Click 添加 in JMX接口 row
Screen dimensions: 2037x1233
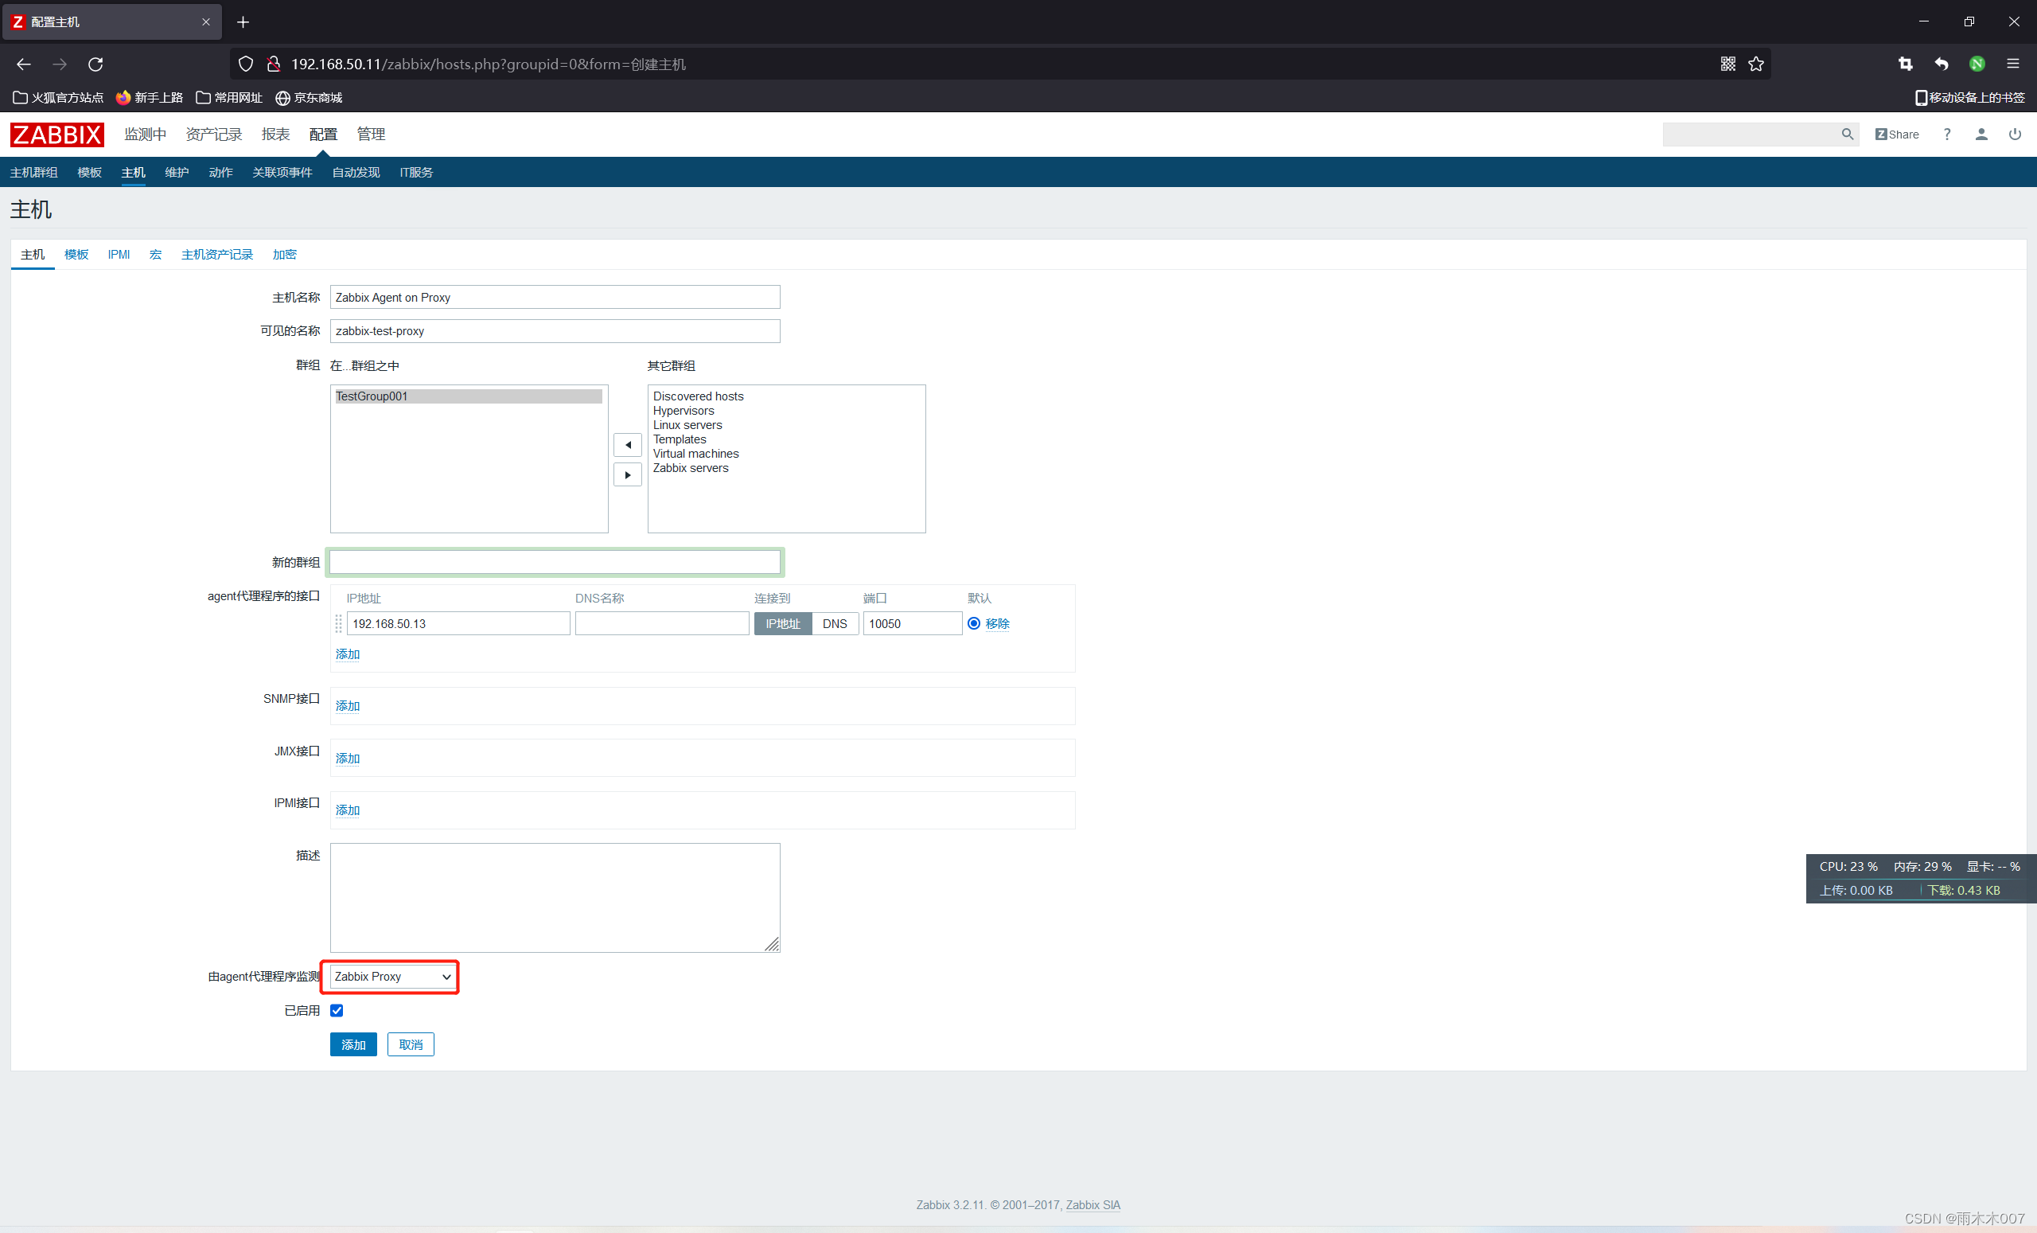[347, 759]
